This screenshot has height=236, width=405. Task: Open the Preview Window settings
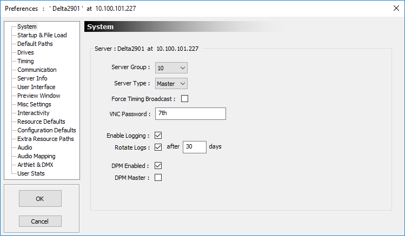39,96
